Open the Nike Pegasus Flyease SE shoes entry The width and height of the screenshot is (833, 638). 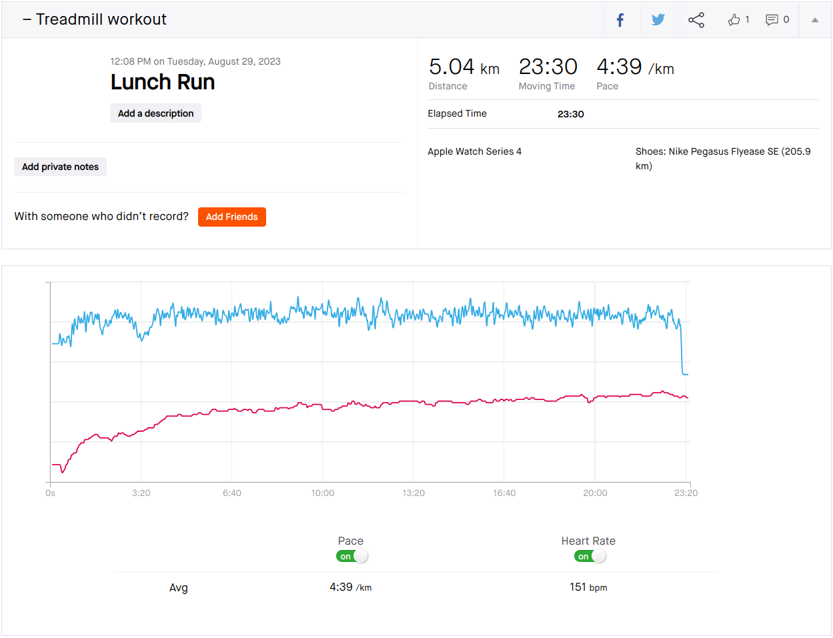tap(723, 152)
